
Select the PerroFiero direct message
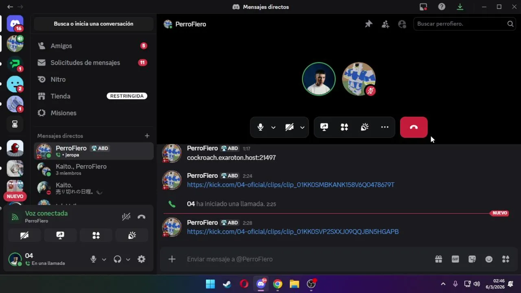(x=94, y=151)
